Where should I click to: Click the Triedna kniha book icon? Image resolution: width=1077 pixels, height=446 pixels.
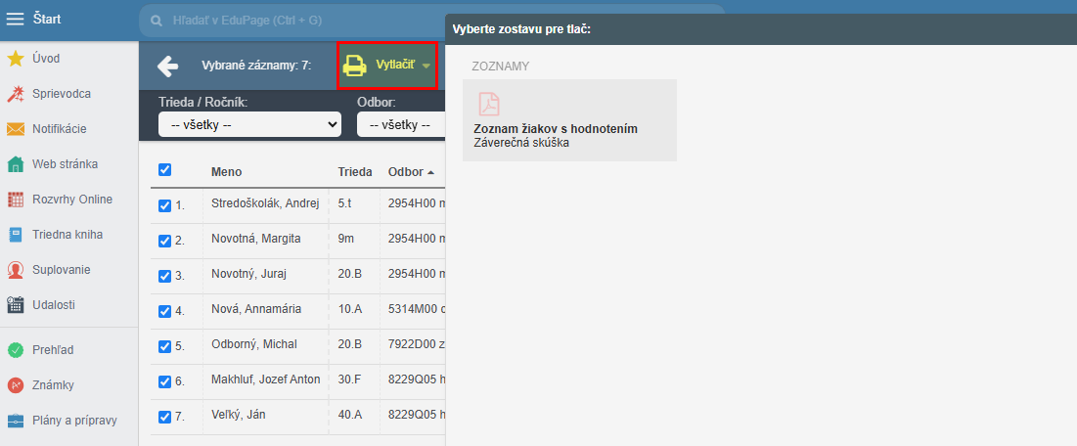click(15, 235)
